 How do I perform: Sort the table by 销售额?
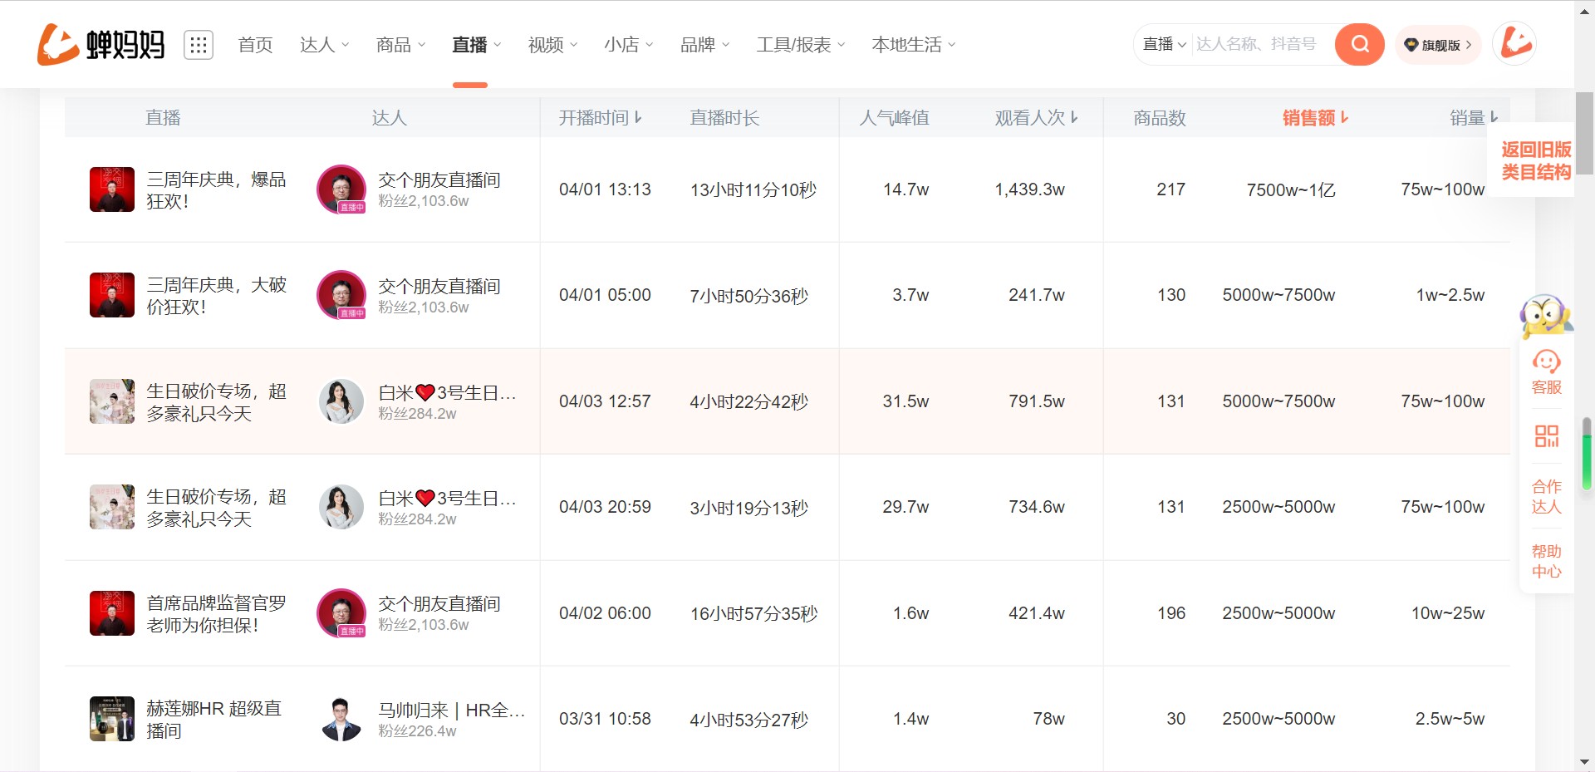click(1315, 118)
